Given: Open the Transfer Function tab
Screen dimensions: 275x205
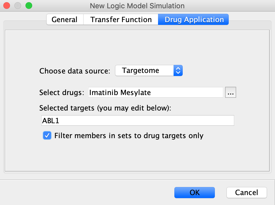Looking at the screenshot, I should coord(121,19).
